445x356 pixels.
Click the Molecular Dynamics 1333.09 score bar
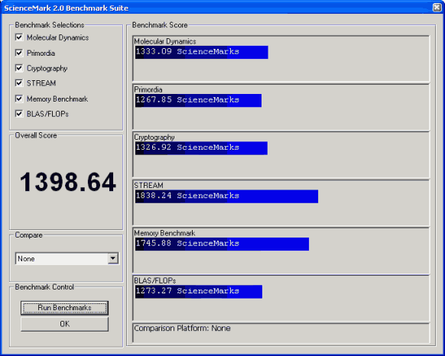(202, 52)
